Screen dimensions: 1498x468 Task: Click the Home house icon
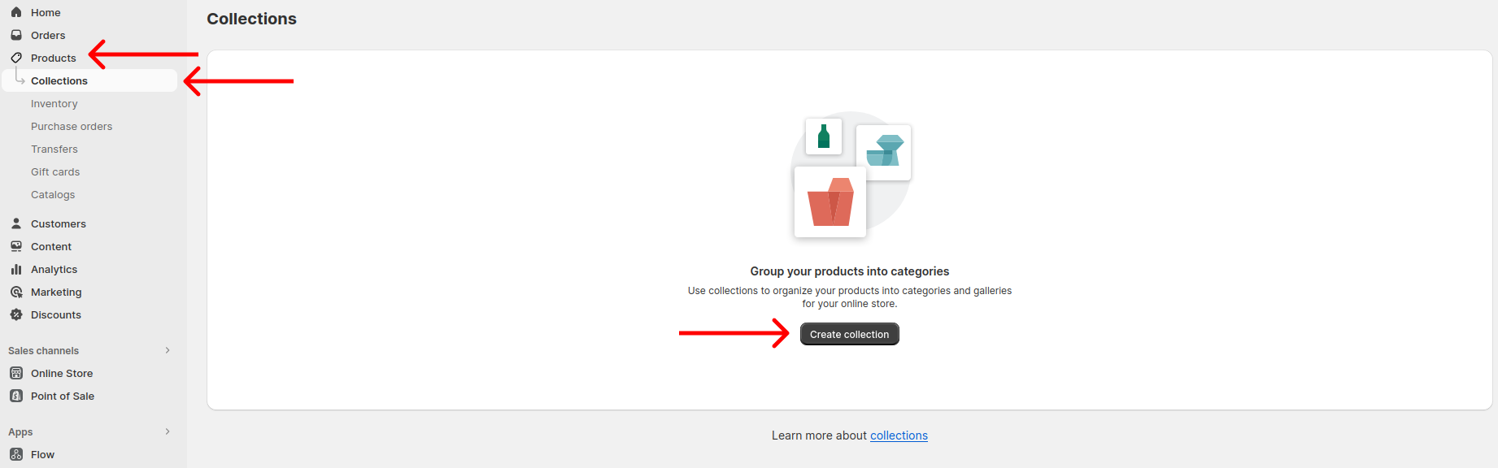tap(16, 12)
